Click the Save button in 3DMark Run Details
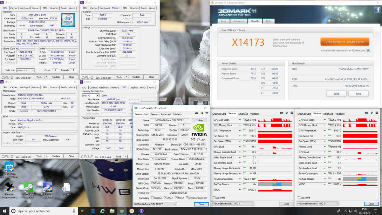The height and width of the screenshot is (215, 382). [358, 94]
